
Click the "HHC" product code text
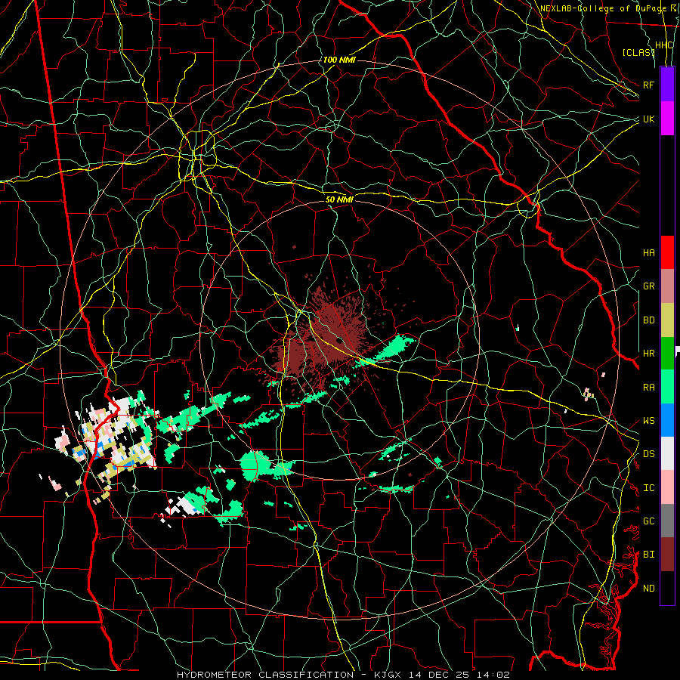click(x=663, y=45)
